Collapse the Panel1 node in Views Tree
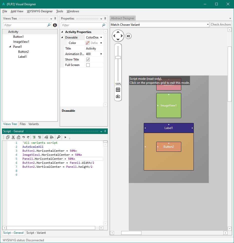The image size is (234, 243). (x=10, y=47)
